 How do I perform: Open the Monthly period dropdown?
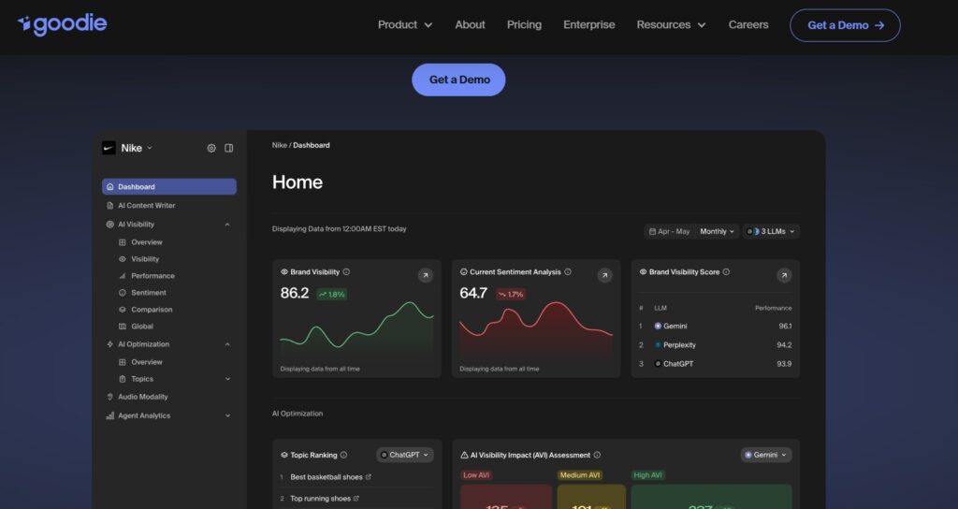click(x=717, y=232)
